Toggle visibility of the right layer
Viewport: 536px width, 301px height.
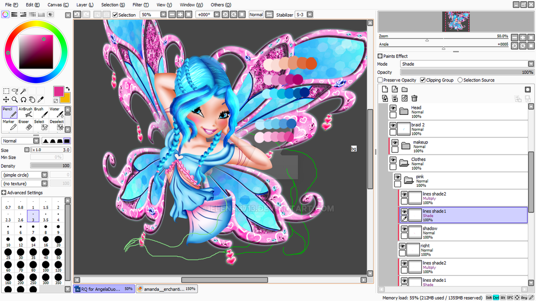[x=402, y=246]
